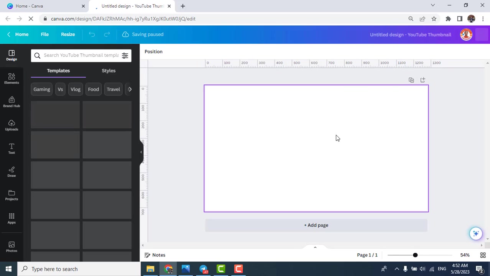Collapse the templates sidebar with the arrow
490x276 pixels.
141,152
